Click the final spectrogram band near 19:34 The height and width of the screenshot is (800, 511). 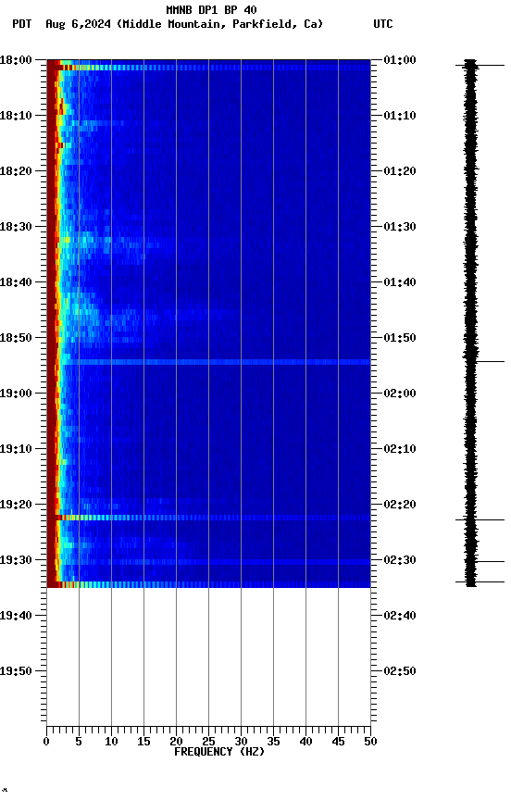click(208, 584)
